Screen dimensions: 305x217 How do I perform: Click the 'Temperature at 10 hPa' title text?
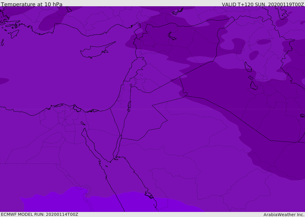point(32,4)
